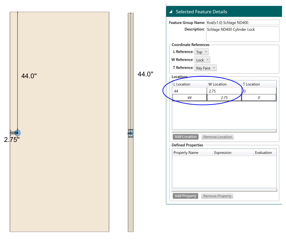The height and width of the screenshot is (240, 286).
Task: Click the T Location column header
Action: [259, 84]
